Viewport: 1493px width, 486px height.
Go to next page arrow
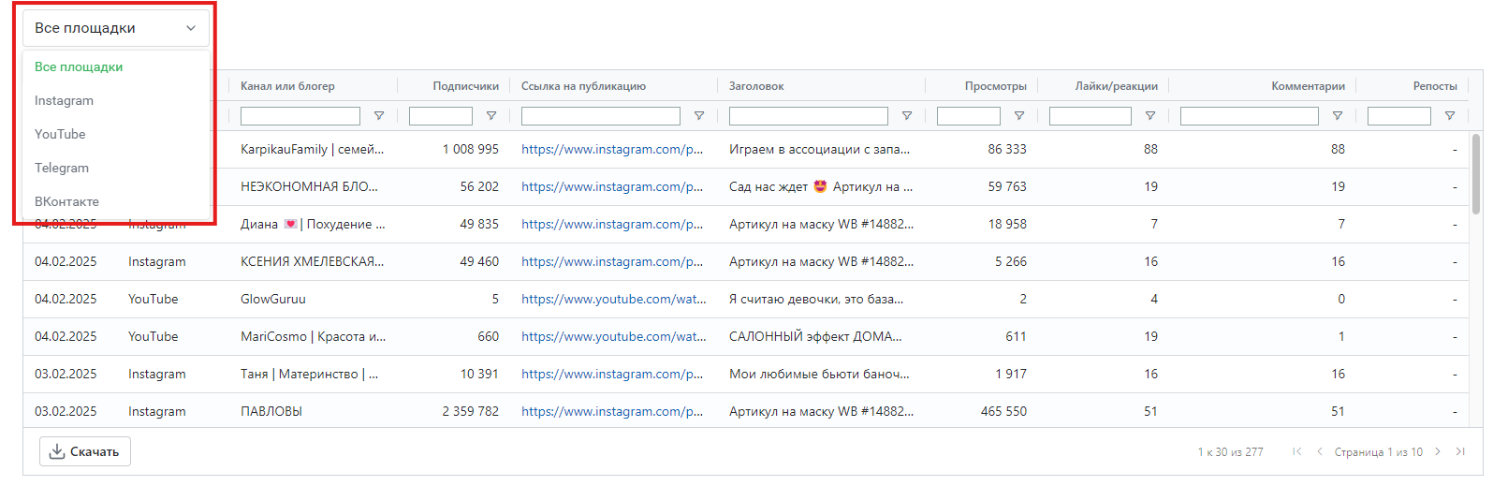click(1438, 451)
